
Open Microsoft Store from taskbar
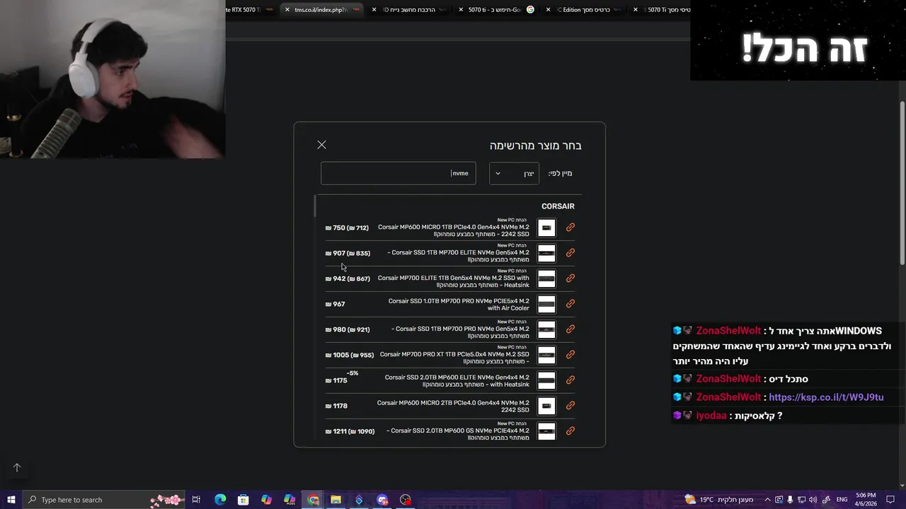click(243, 500)
